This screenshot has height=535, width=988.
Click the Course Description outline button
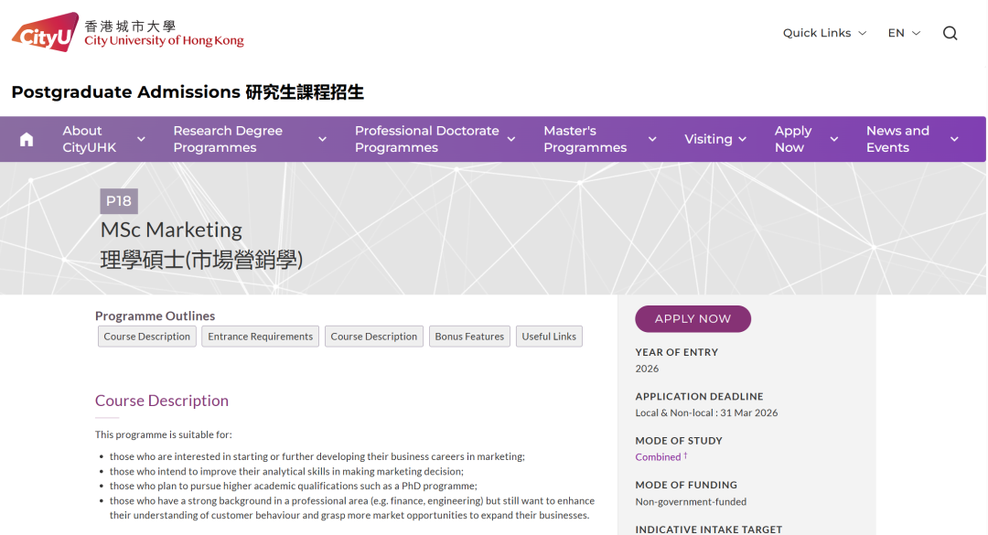tap(146, 336)
